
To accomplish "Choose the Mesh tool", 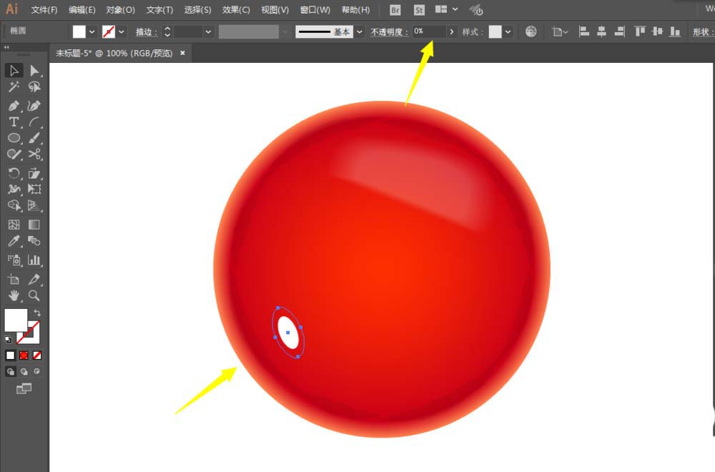I will point(14,225).
